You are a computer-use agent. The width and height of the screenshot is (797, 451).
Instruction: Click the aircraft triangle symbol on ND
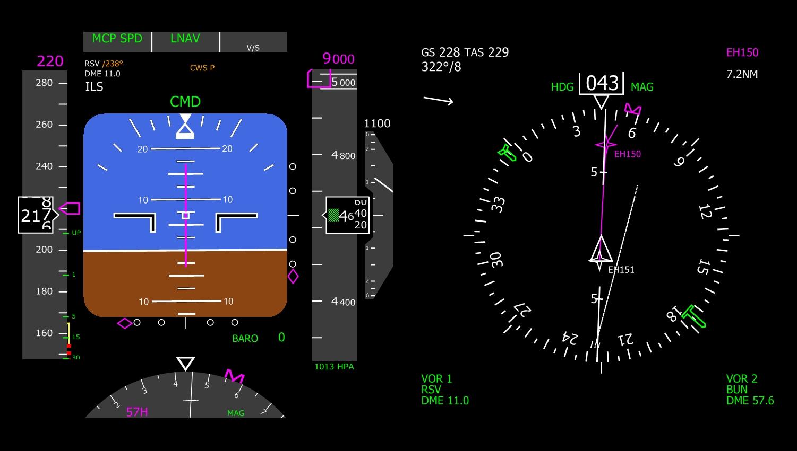coord(601,249)
